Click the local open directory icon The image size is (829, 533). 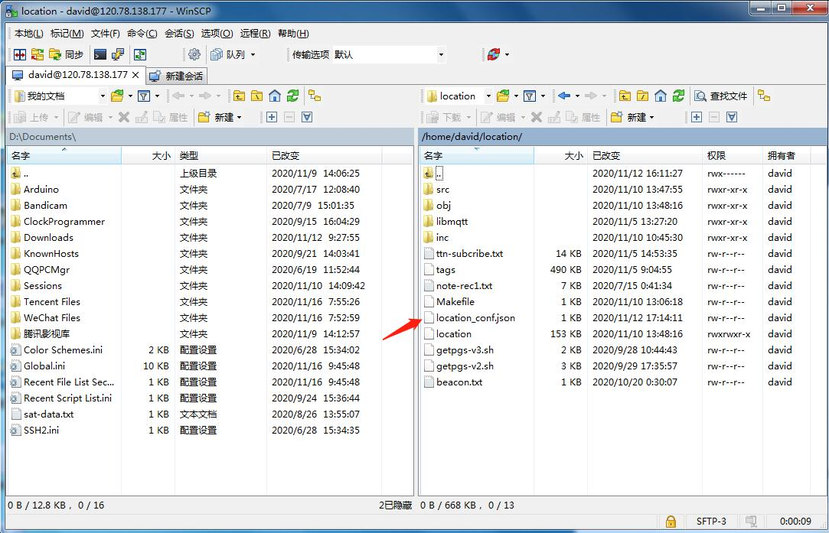pos(117,96)
